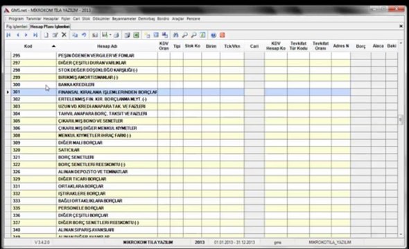Click the magnifier icon next to binoculars
409x249 pixels.
pos(184,35)
